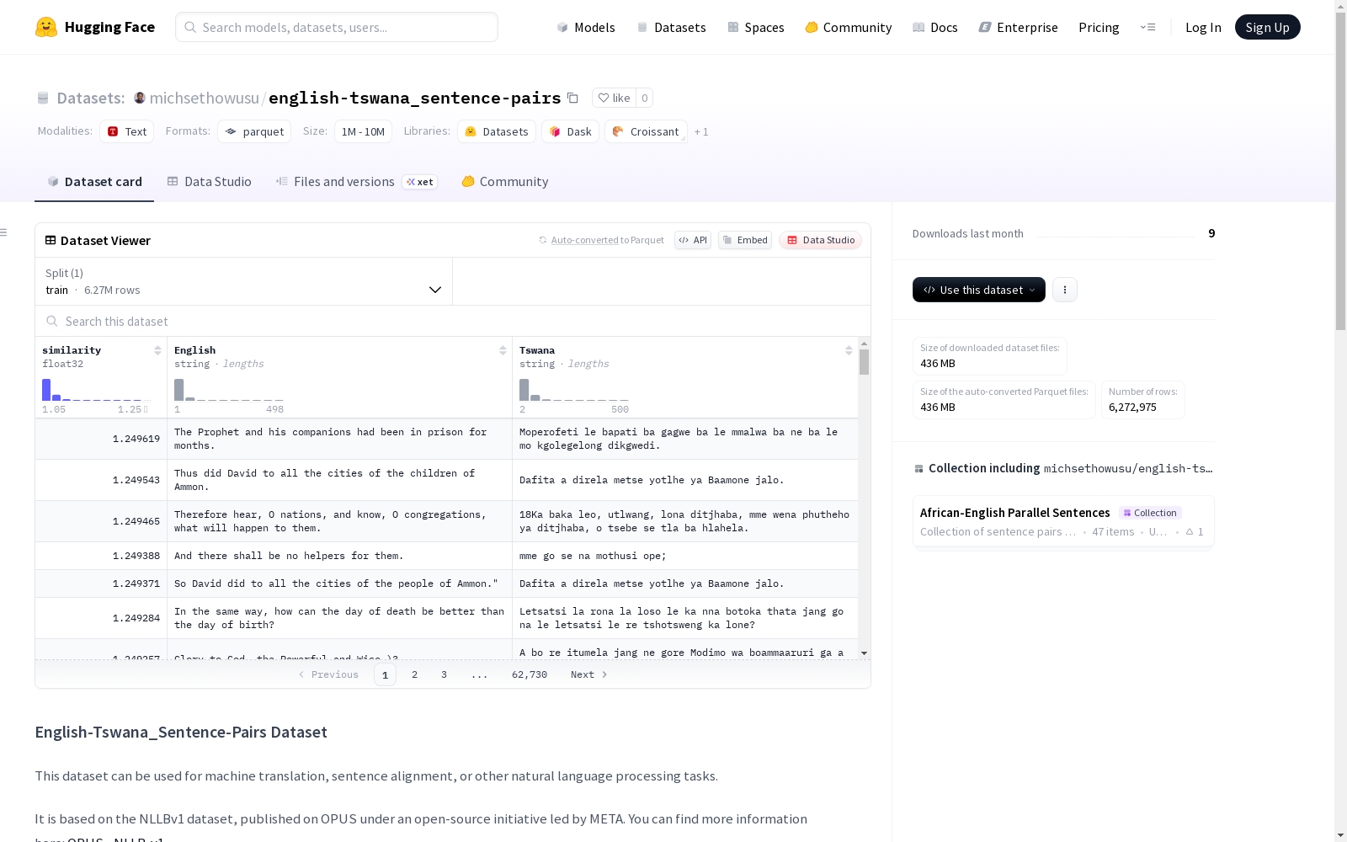The image size is (1347, 842).
Task: Click the similarity histogram first bar
Action: pyautogui.click(x=46, y=390)
